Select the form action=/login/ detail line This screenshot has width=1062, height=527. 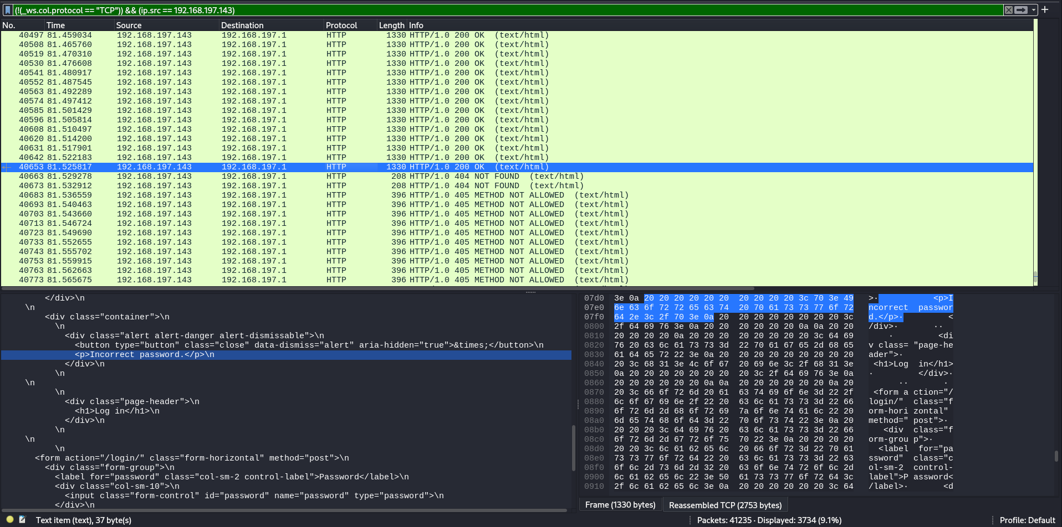click(x=286, y=458)
